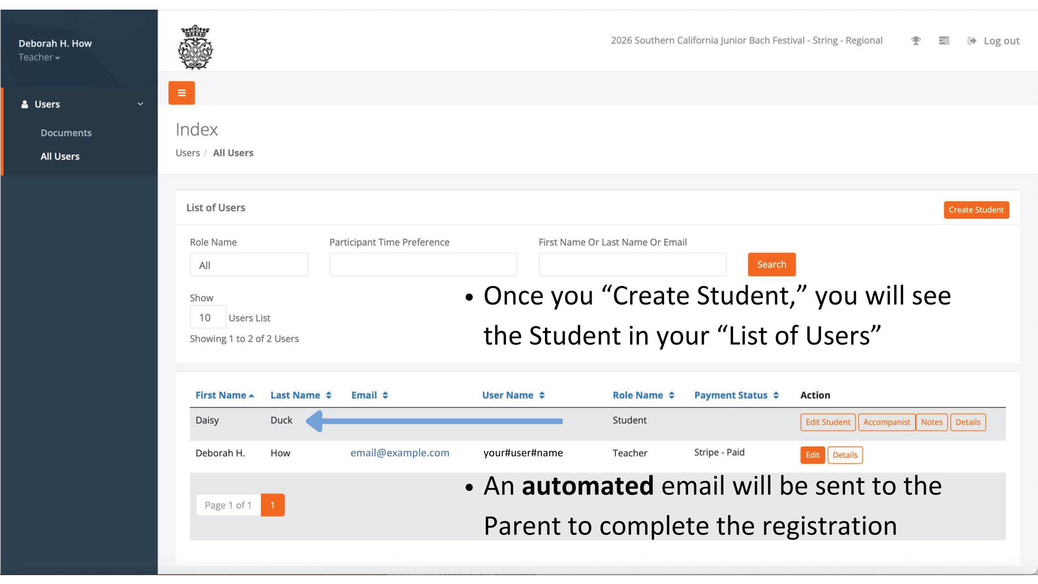The width and height of the screenshot is (1038, 584).
Task: Open Documents in the sidebar
Action: (x=66, y=133)
